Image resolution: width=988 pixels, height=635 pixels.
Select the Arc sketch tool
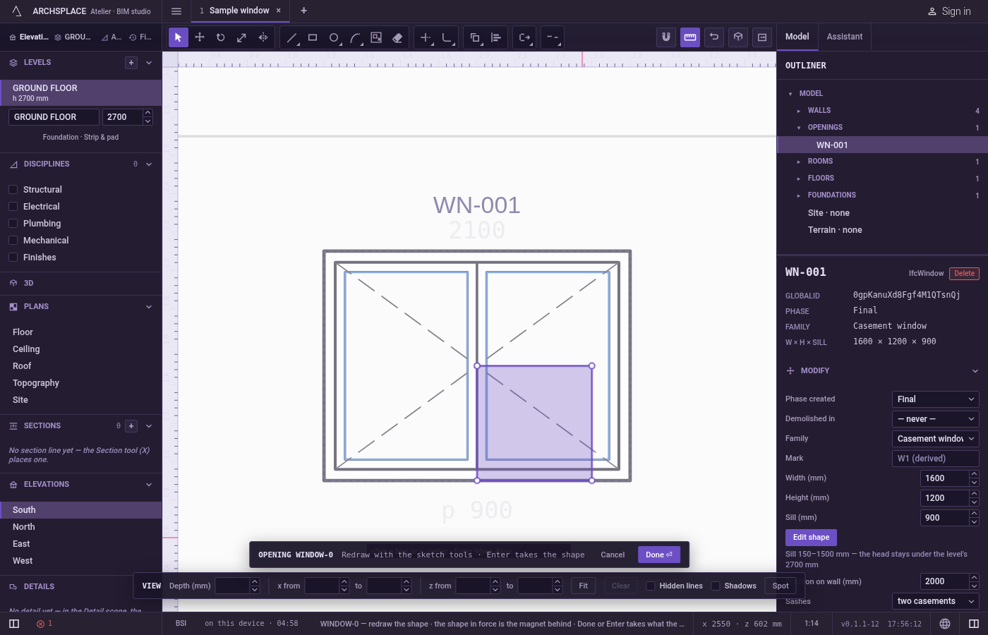point(355,37)
